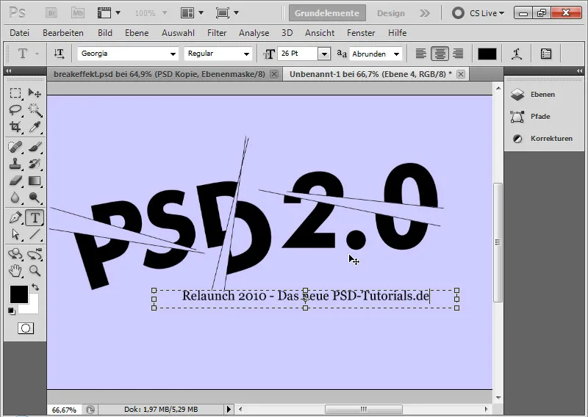Screen dimensions: 588x417
Task: Select the Healing Brush tool
Action: point(15,147)
